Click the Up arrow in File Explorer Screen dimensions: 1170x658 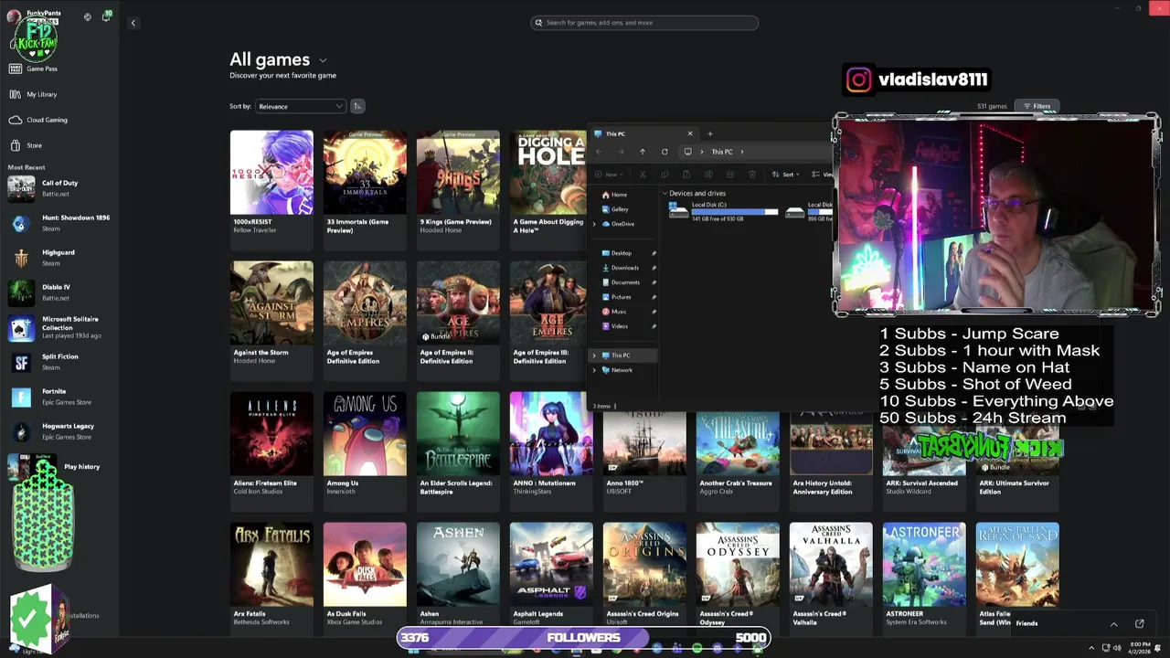point(642,152)
